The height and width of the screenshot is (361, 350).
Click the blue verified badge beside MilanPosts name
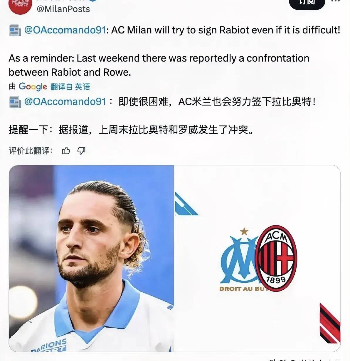pos(95,1)
